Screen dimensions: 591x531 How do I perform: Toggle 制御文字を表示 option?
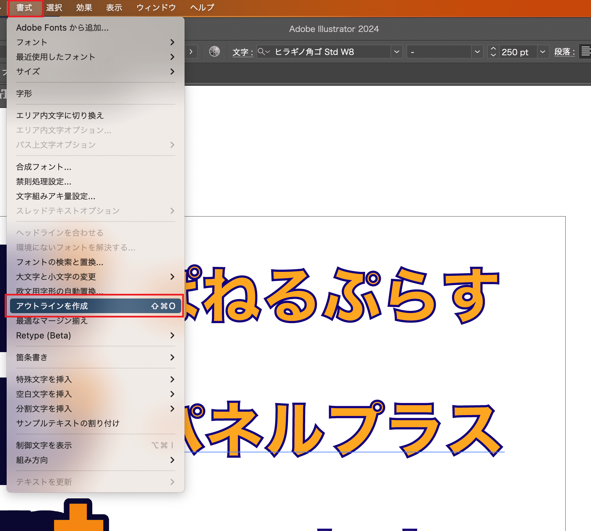point(95,445)
